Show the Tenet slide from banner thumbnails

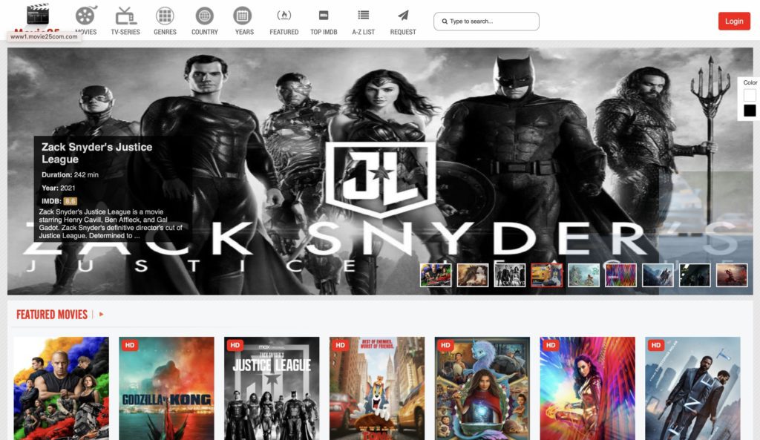click(x=658, y=275)
